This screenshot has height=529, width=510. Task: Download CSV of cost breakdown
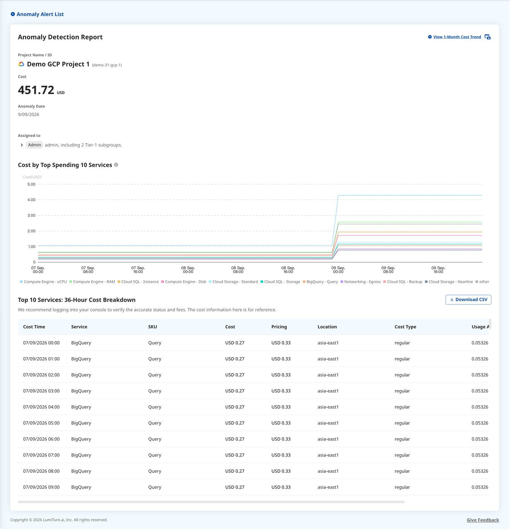click(468, 299)
